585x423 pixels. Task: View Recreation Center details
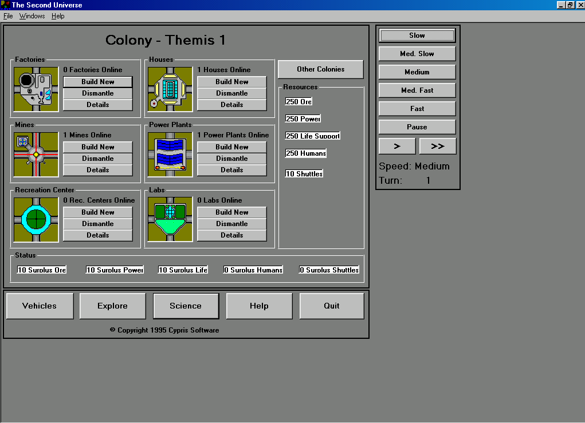click(98, 235)
